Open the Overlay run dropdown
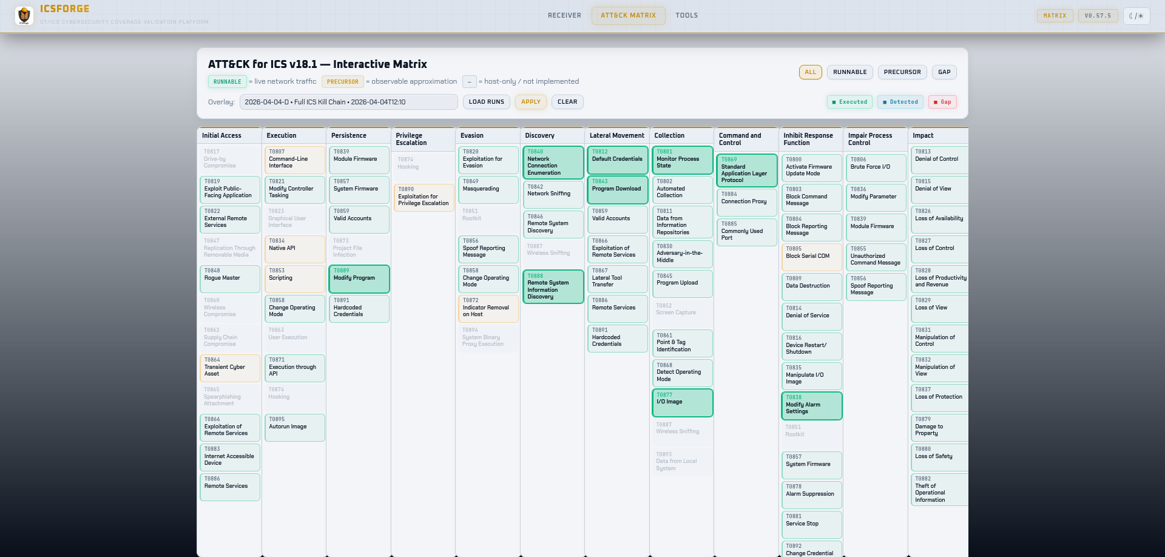 (x=348, y=102)
